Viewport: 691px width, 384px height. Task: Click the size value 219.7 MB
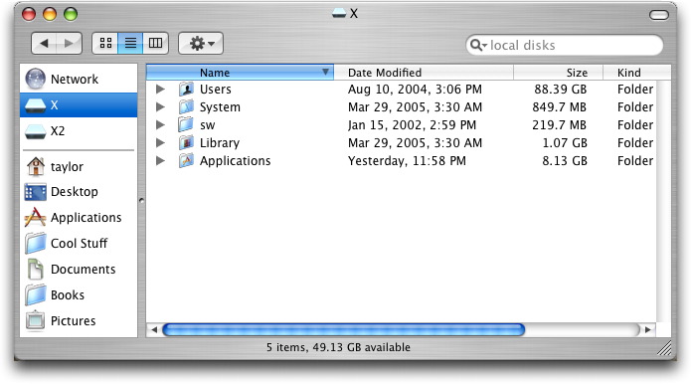[x=559, y=125]
